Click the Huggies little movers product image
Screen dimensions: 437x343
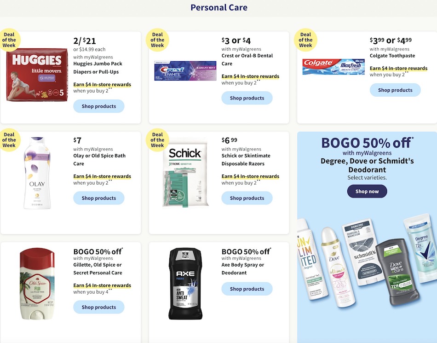click(x=37, y=75)
